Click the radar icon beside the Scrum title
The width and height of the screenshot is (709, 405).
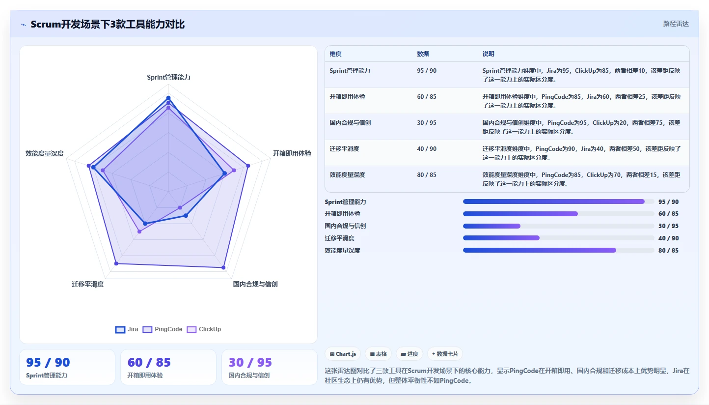pos(24,25)
